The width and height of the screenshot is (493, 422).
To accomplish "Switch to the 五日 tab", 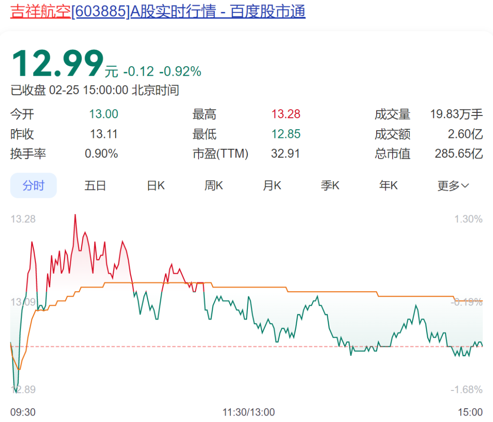I will (x=95, y=185).
